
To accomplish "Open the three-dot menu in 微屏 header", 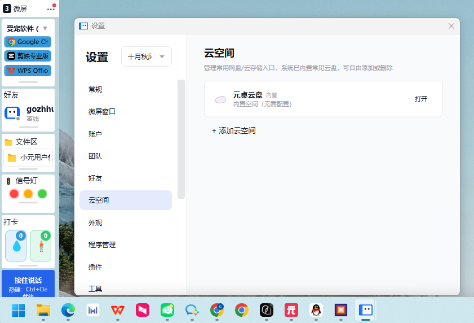I will [x=51, y=9].
